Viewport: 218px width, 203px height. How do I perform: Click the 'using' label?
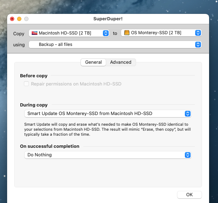[x=19, y=45]
